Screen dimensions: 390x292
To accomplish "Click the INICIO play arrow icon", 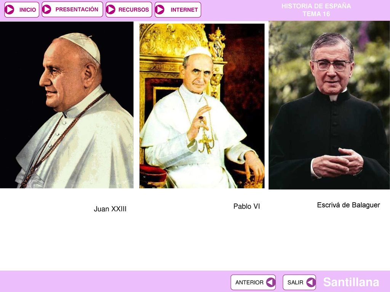I will click(10, 10).
